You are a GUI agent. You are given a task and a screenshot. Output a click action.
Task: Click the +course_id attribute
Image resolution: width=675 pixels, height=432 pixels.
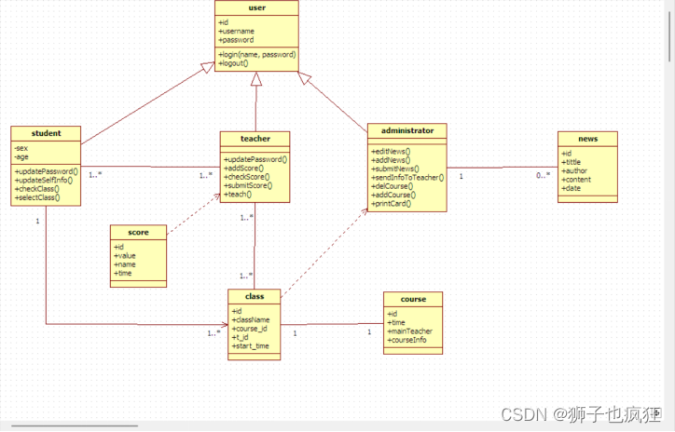click(249, 328)
